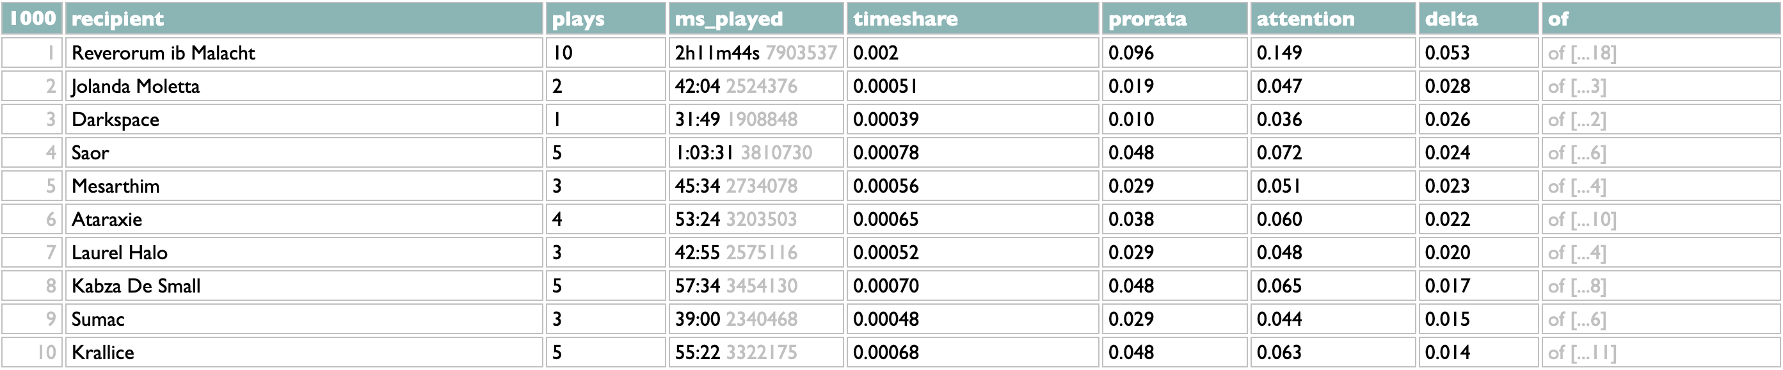Sort by the plays column header

pyautogui.click(x=605, y=19)
